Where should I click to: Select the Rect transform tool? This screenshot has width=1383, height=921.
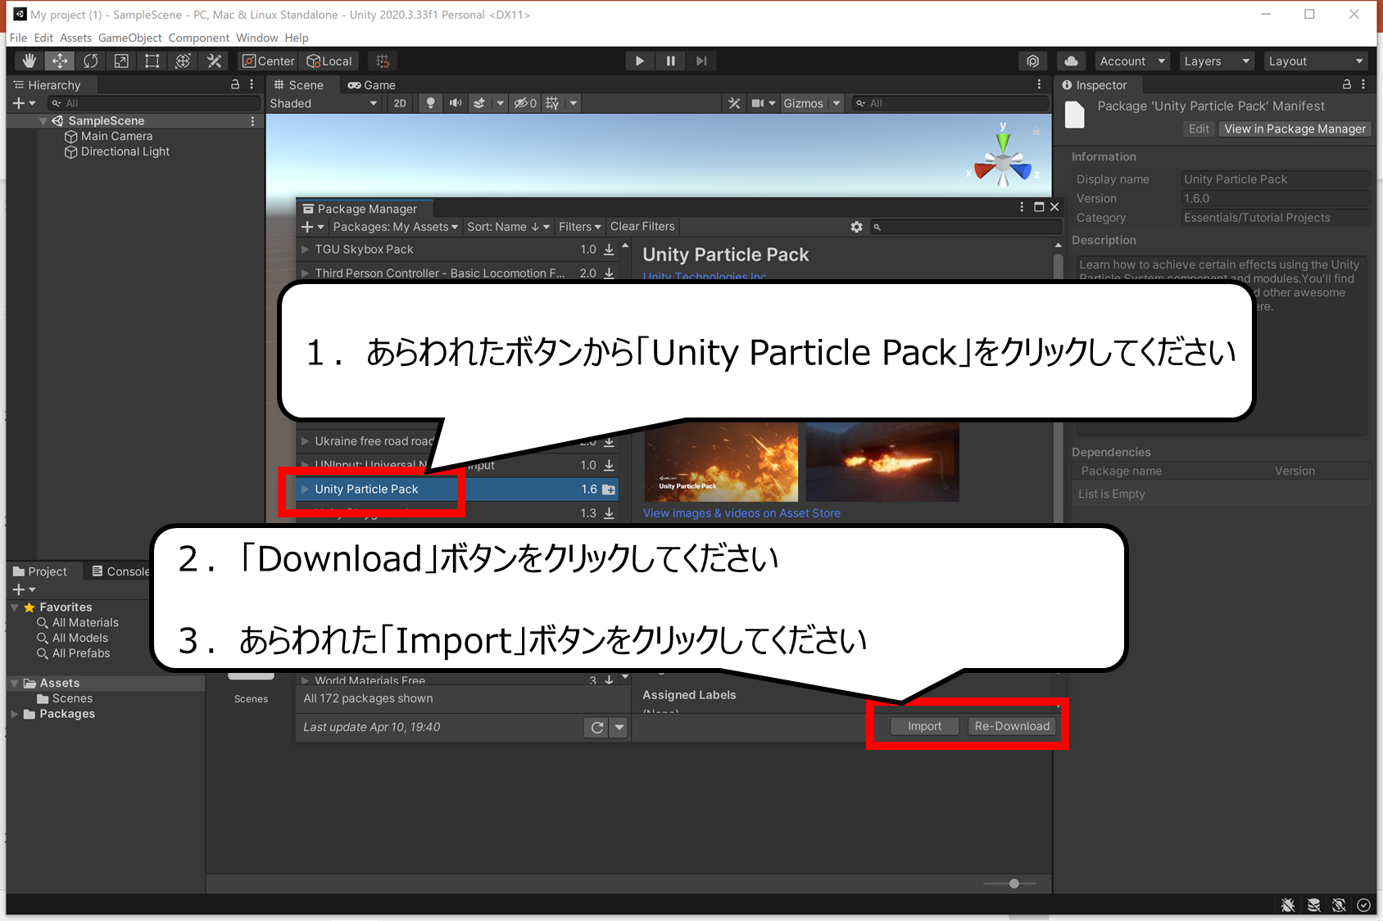152,61
